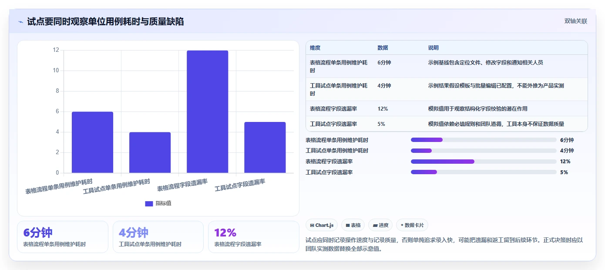Click the sparkle icon in 数据卡片 chip
Viewport: 605px width, 270px height.
click(x=402, y=226)
